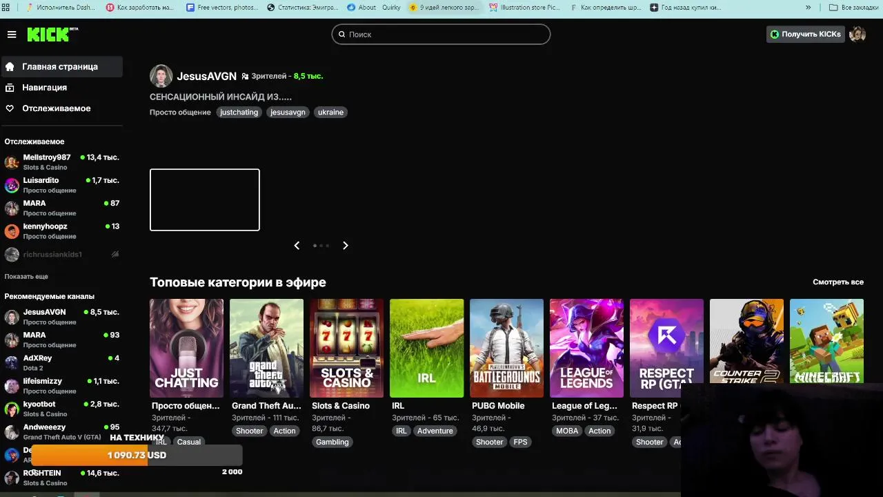Open Slots & Casino category cover
Screen dimensions: 883x497
[x=346, y=348]
